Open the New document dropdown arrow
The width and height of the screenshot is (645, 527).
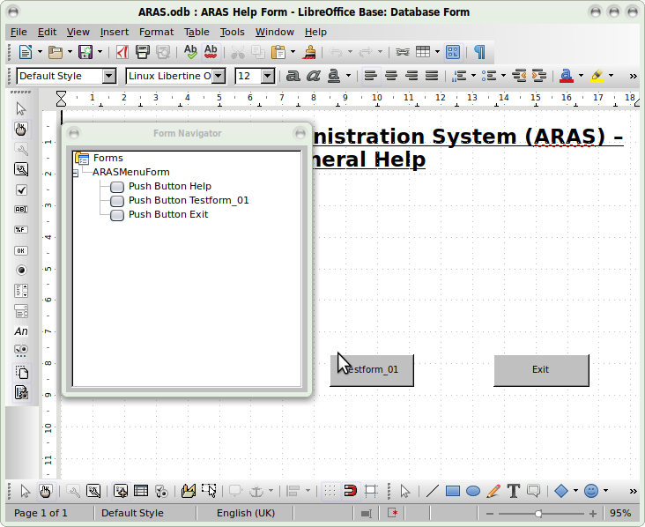click(x=40, y=52)
